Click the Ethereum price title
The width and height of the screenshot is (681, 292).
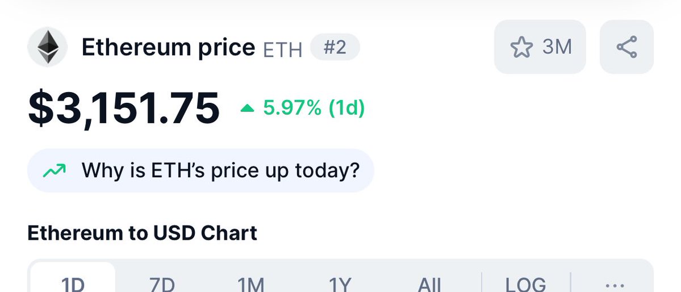click(x=169, y=47)
